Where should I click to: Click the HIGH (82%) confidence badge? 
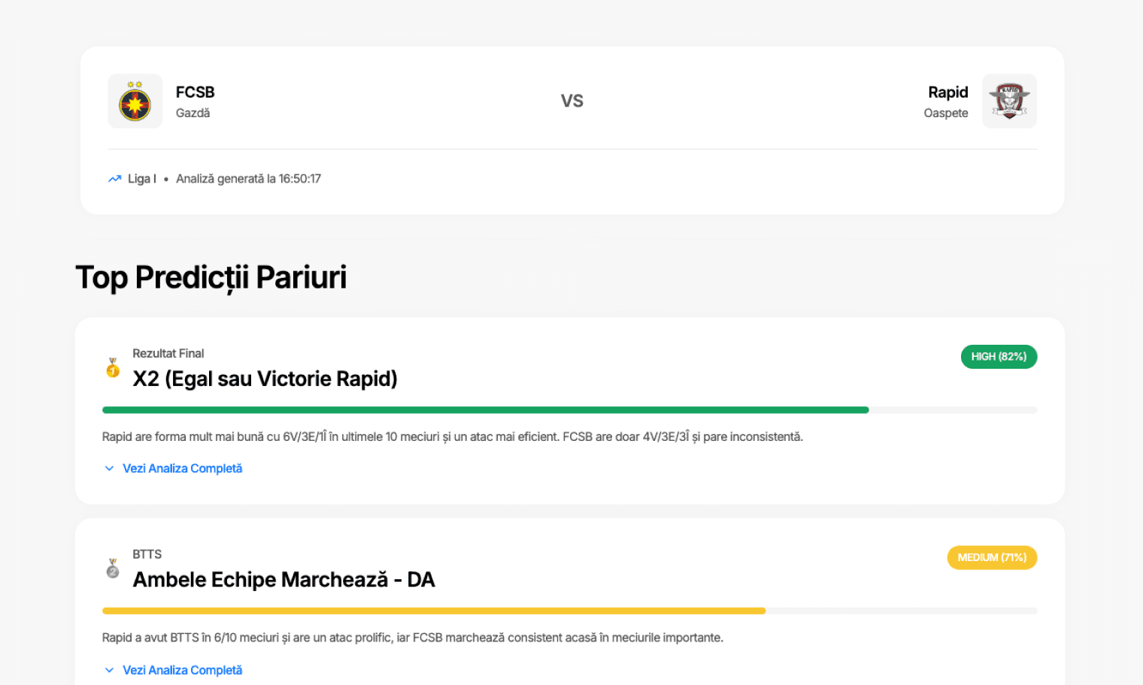coord(999,357)
